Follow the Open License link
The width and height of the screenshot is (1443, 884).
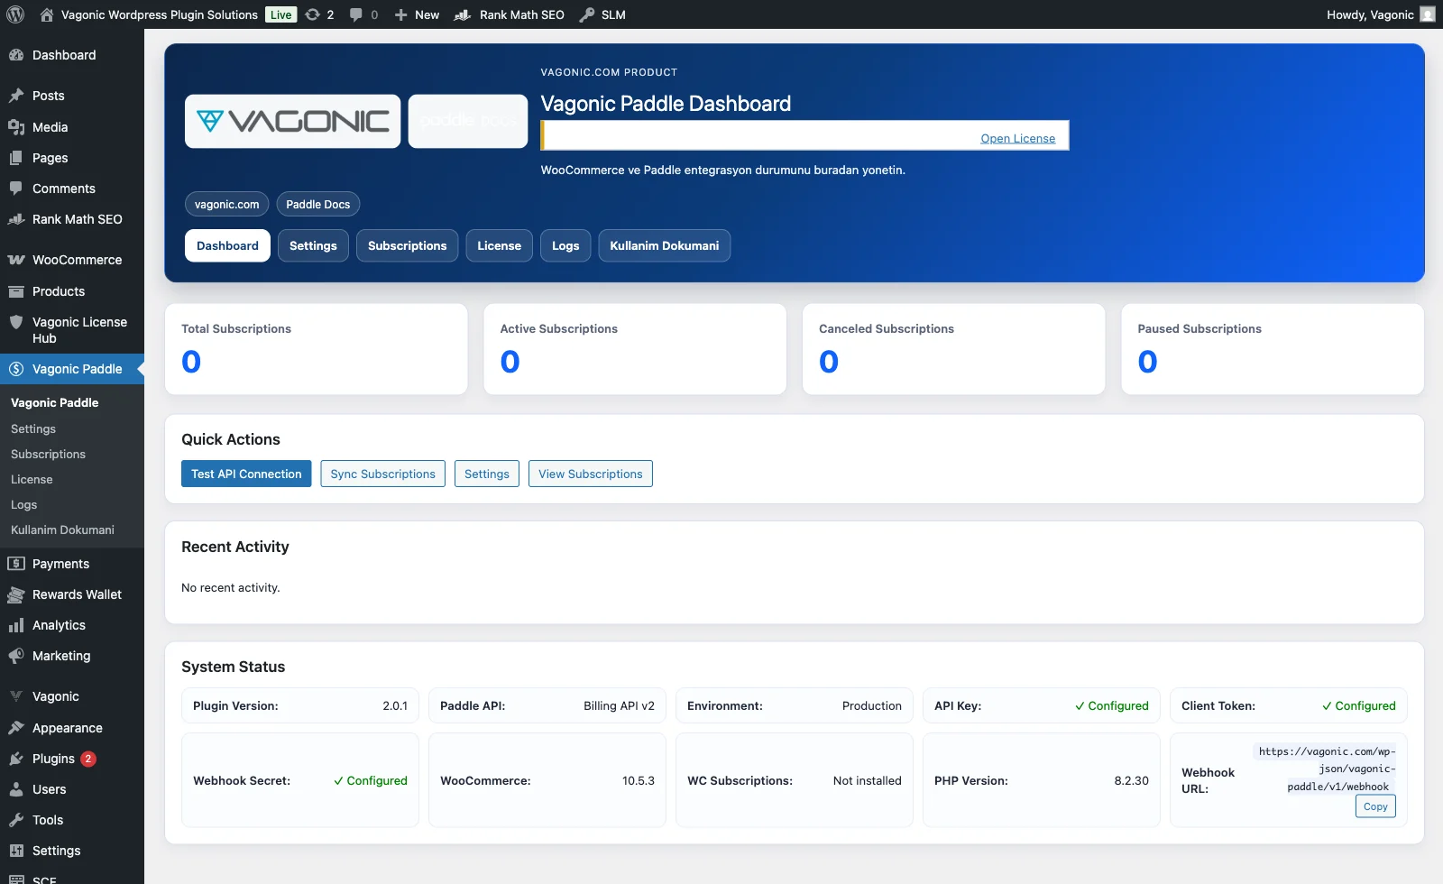tap(1017, 138)
